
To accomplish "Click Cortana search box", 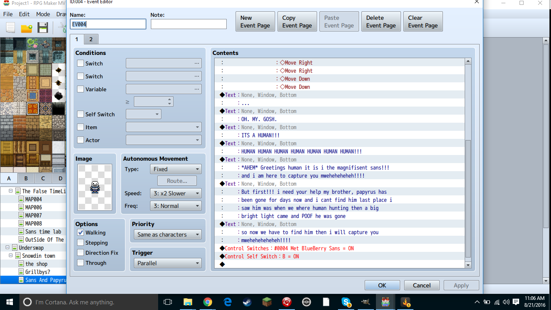I will pos(88,302).
